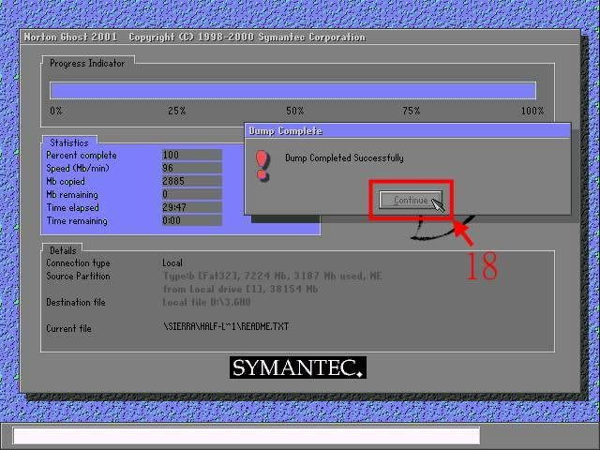The width and height of the screenshot is (600, 450).
Task: Click the 50% progress label
Action: 295,111
